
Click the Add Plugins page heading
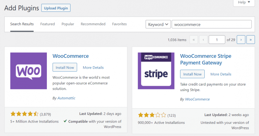tap(22, 8)
